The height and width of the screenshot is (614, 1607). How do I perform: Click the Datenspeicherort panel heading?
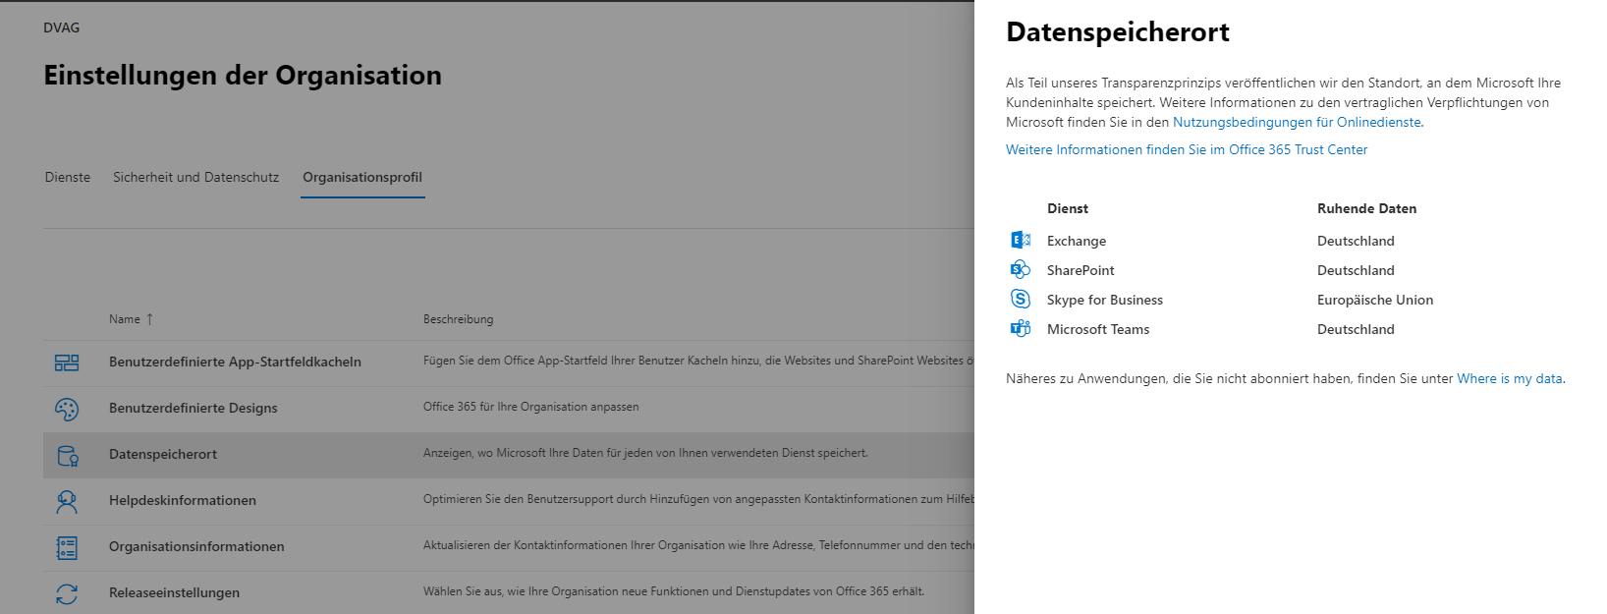point(1118,32)
